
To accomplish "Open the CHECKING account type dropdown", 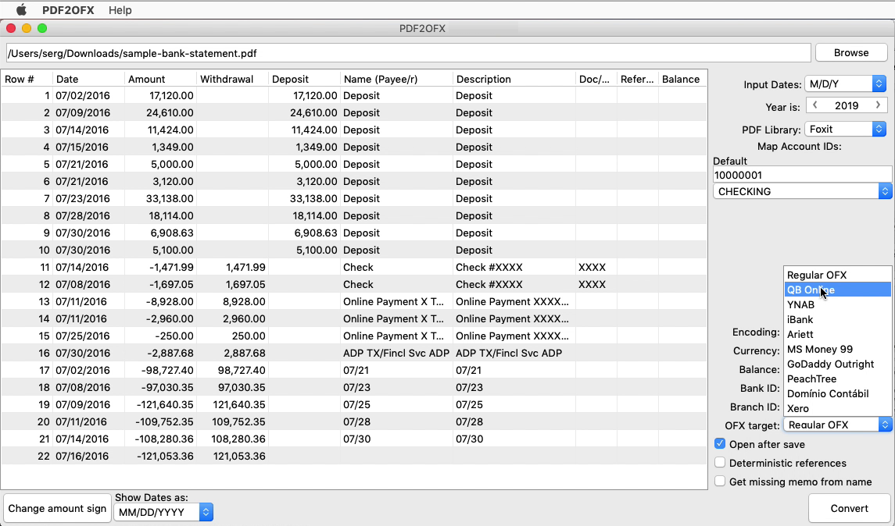I will tap(802, 191).
